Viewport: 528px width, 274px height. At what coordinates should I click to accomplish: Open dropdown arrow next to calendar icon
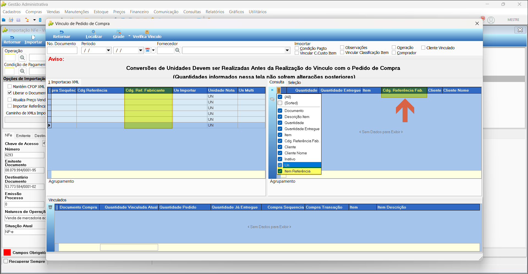[153, 50]
